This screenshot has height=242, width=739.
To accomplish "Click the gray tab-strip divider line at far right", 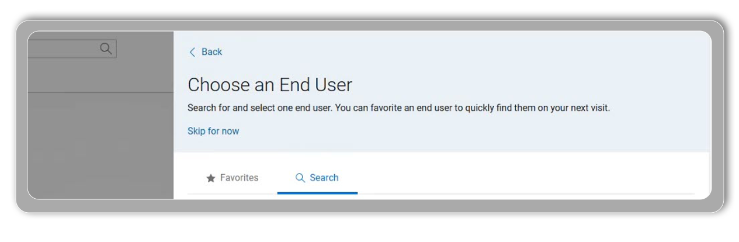I will click(672, 193).
